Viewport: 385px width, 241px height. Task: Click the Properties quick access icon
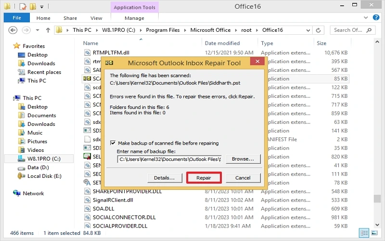click(23, 6)
